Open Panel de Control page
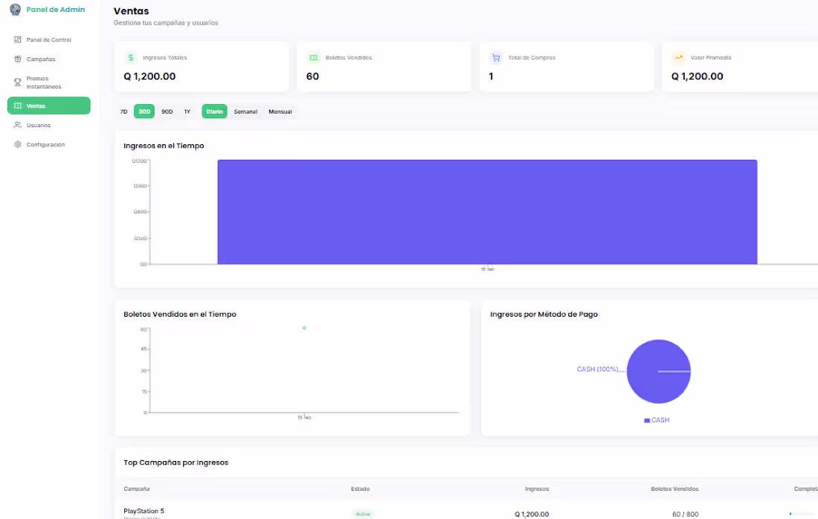The image size is (818, 519). 48,39
